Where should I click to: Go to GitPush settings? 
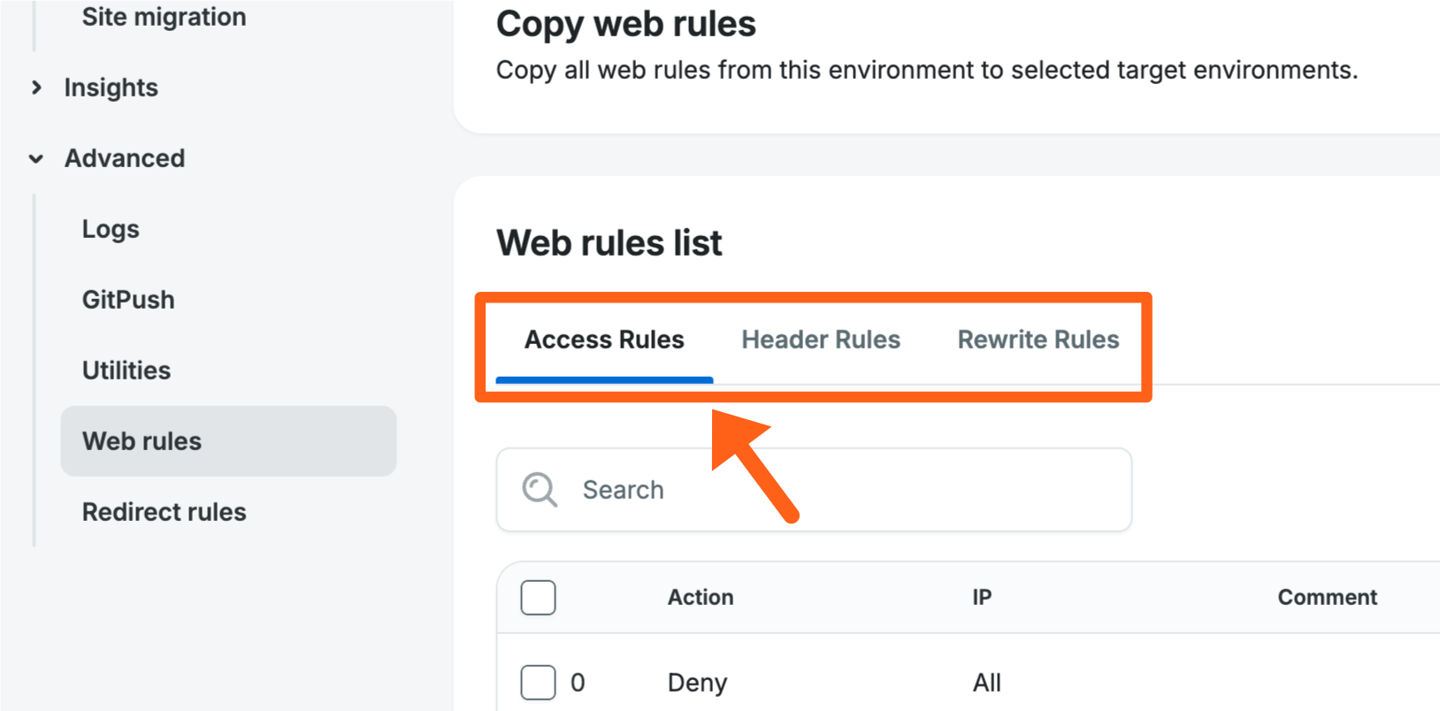click(x=128, y=300)
